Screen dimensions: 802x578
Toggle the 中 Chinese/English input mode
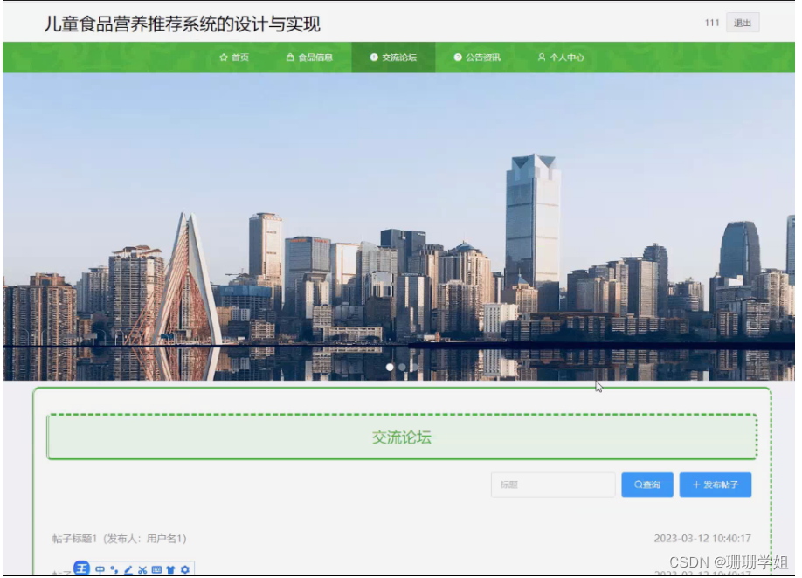(x=100, y=569)
